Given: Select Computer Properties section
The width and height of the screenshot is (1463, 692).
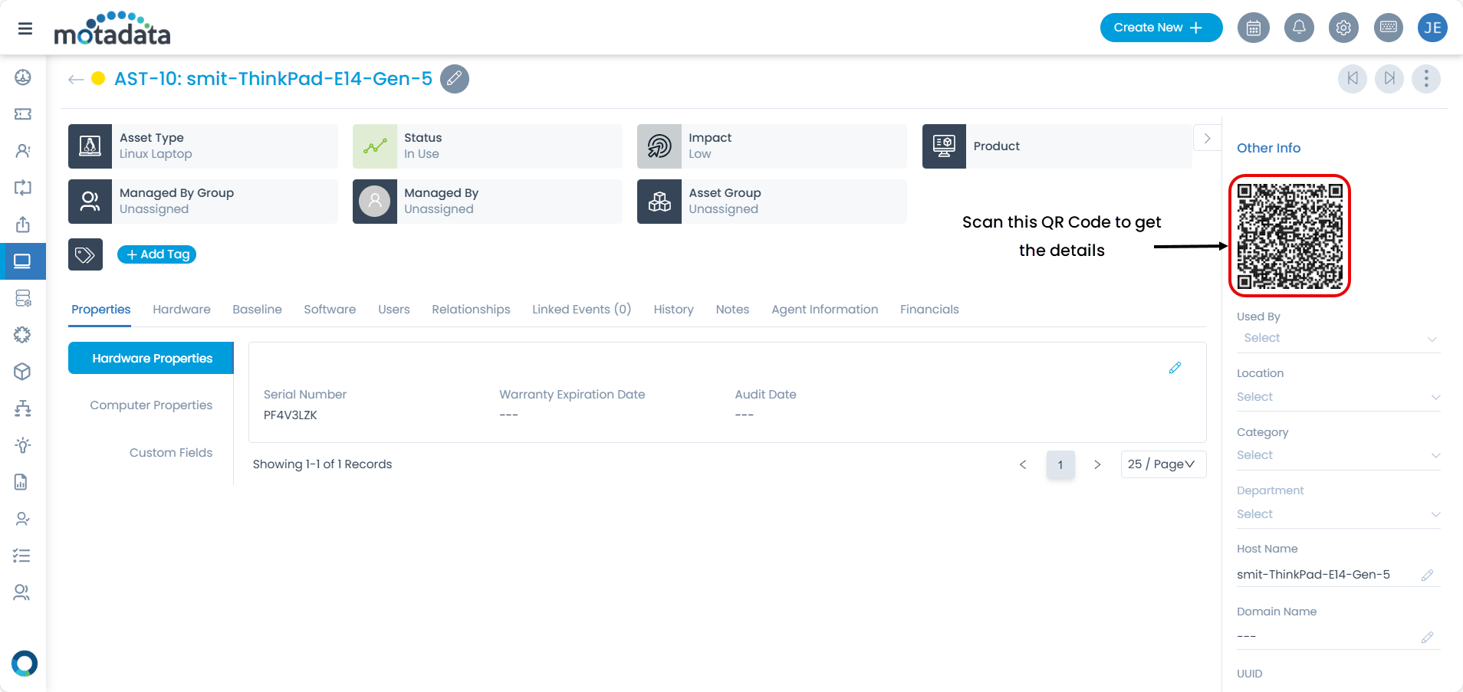Looking at the screenshot, I should point(151,405).
